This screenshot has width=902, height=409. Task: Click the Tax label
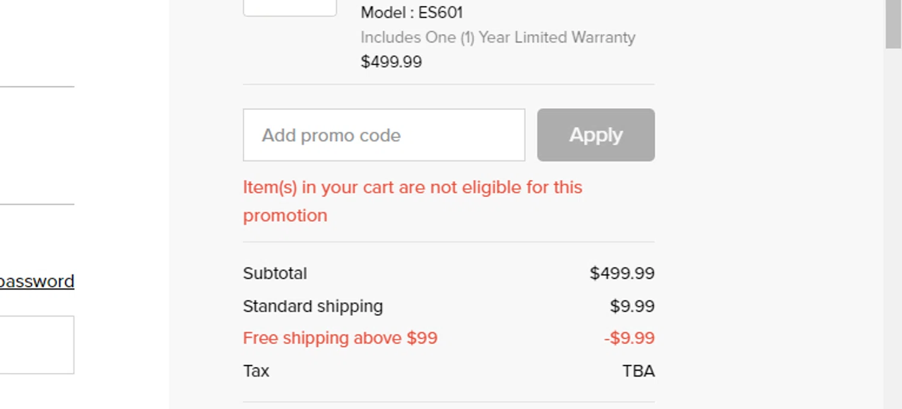click(256, 371)
